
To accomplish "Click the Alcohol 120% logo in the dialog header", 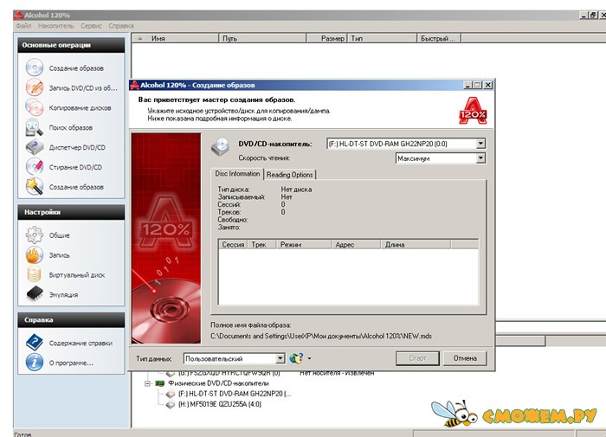I will 473,111.
